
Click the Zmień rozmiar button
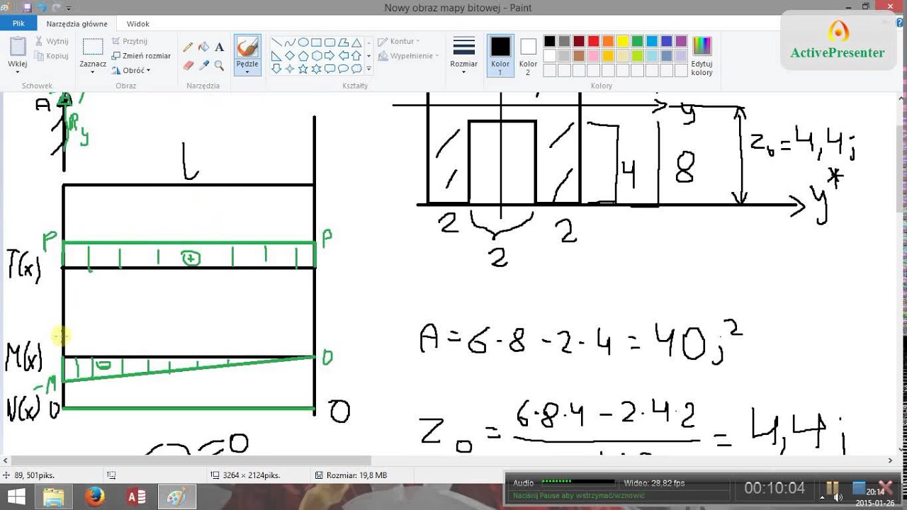point(141,56)
